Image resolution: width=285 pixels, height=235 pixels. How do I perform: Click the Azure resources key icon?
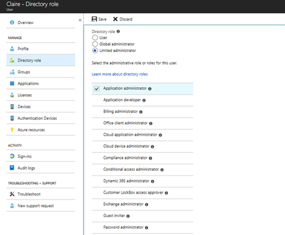coord(12,130)
